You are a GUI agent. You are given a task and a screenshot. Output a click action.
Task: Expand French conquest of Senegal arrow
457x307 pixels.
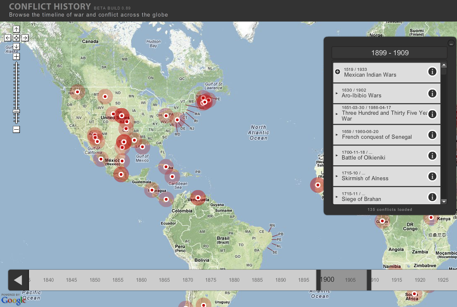(x=337, y=135)
